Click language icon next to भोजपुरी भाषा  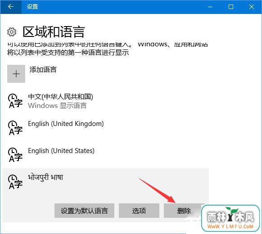pos(15,182)
